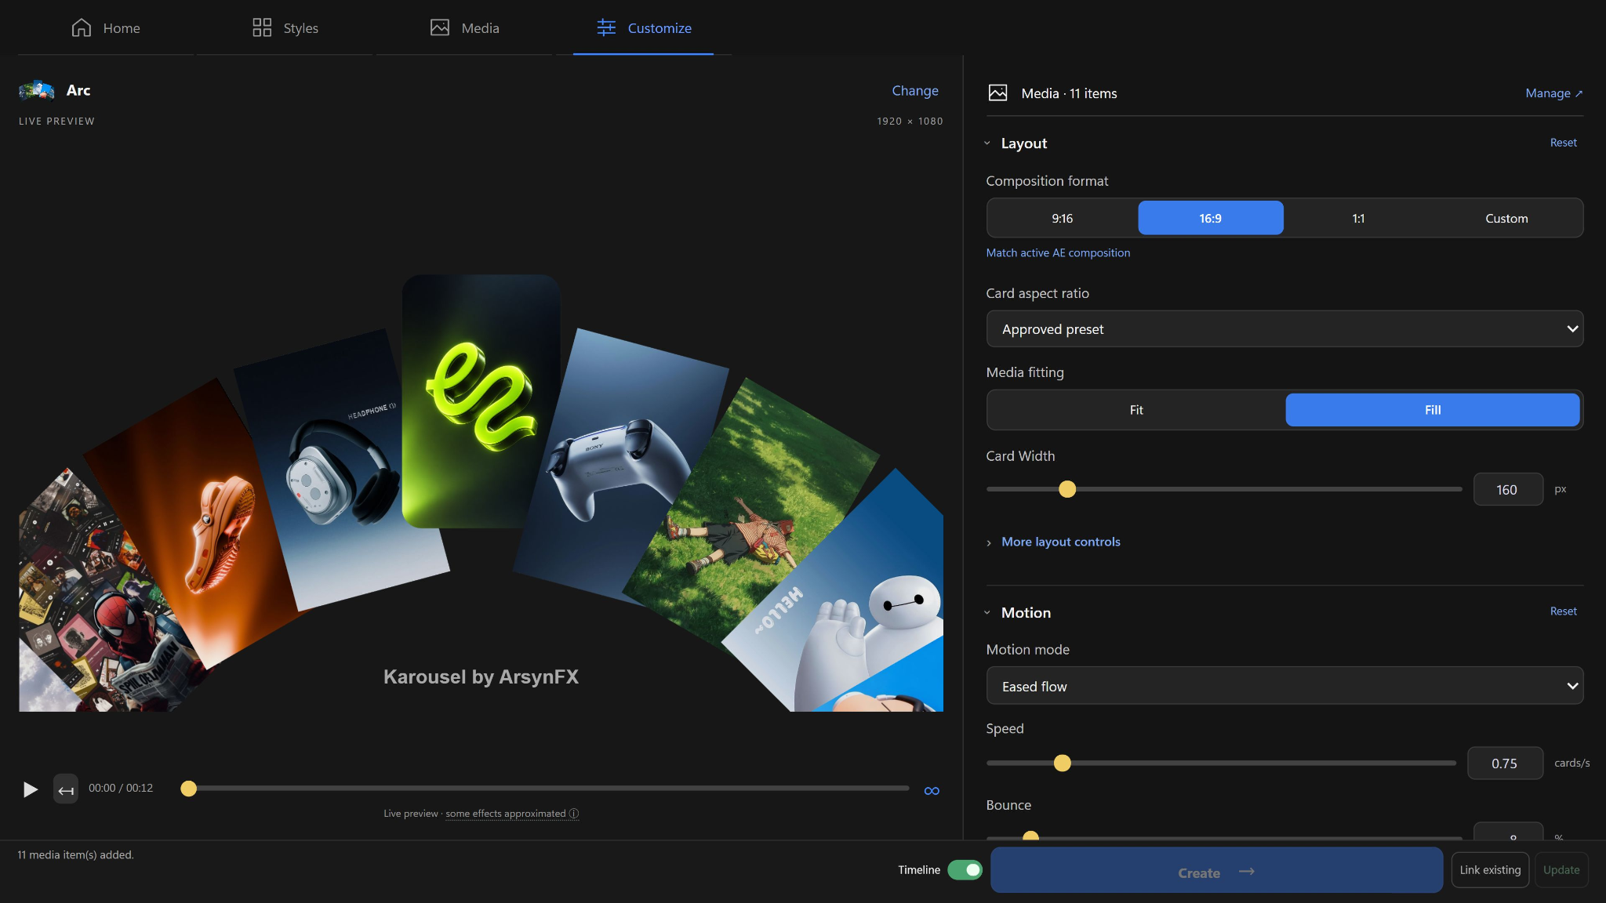Screen dimensions: 1606x903
Task: Switch to the Styles tab
Action: (285, 27)
